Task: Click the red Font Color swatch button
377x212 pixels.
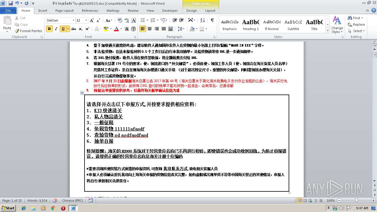Action: click(x=116, y=29)
